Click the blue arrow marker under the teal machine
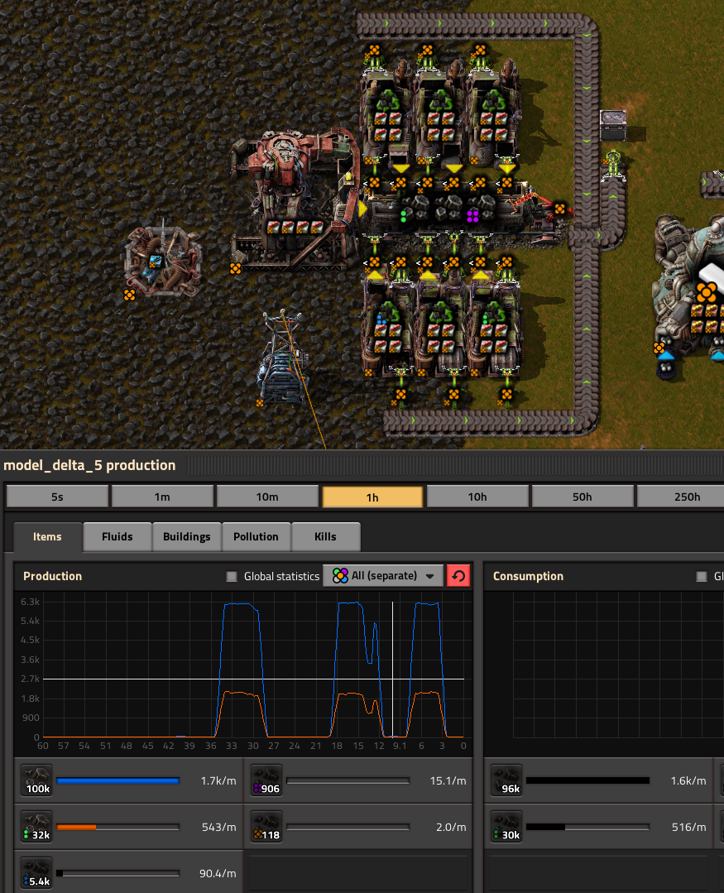This screenshot has height=893, width=724. pyautogui.click(x=665, y=355)
